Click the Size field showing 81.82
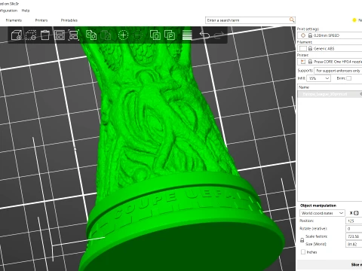The width and height of the screenshot is (362, 271). [x=354, y=244]
